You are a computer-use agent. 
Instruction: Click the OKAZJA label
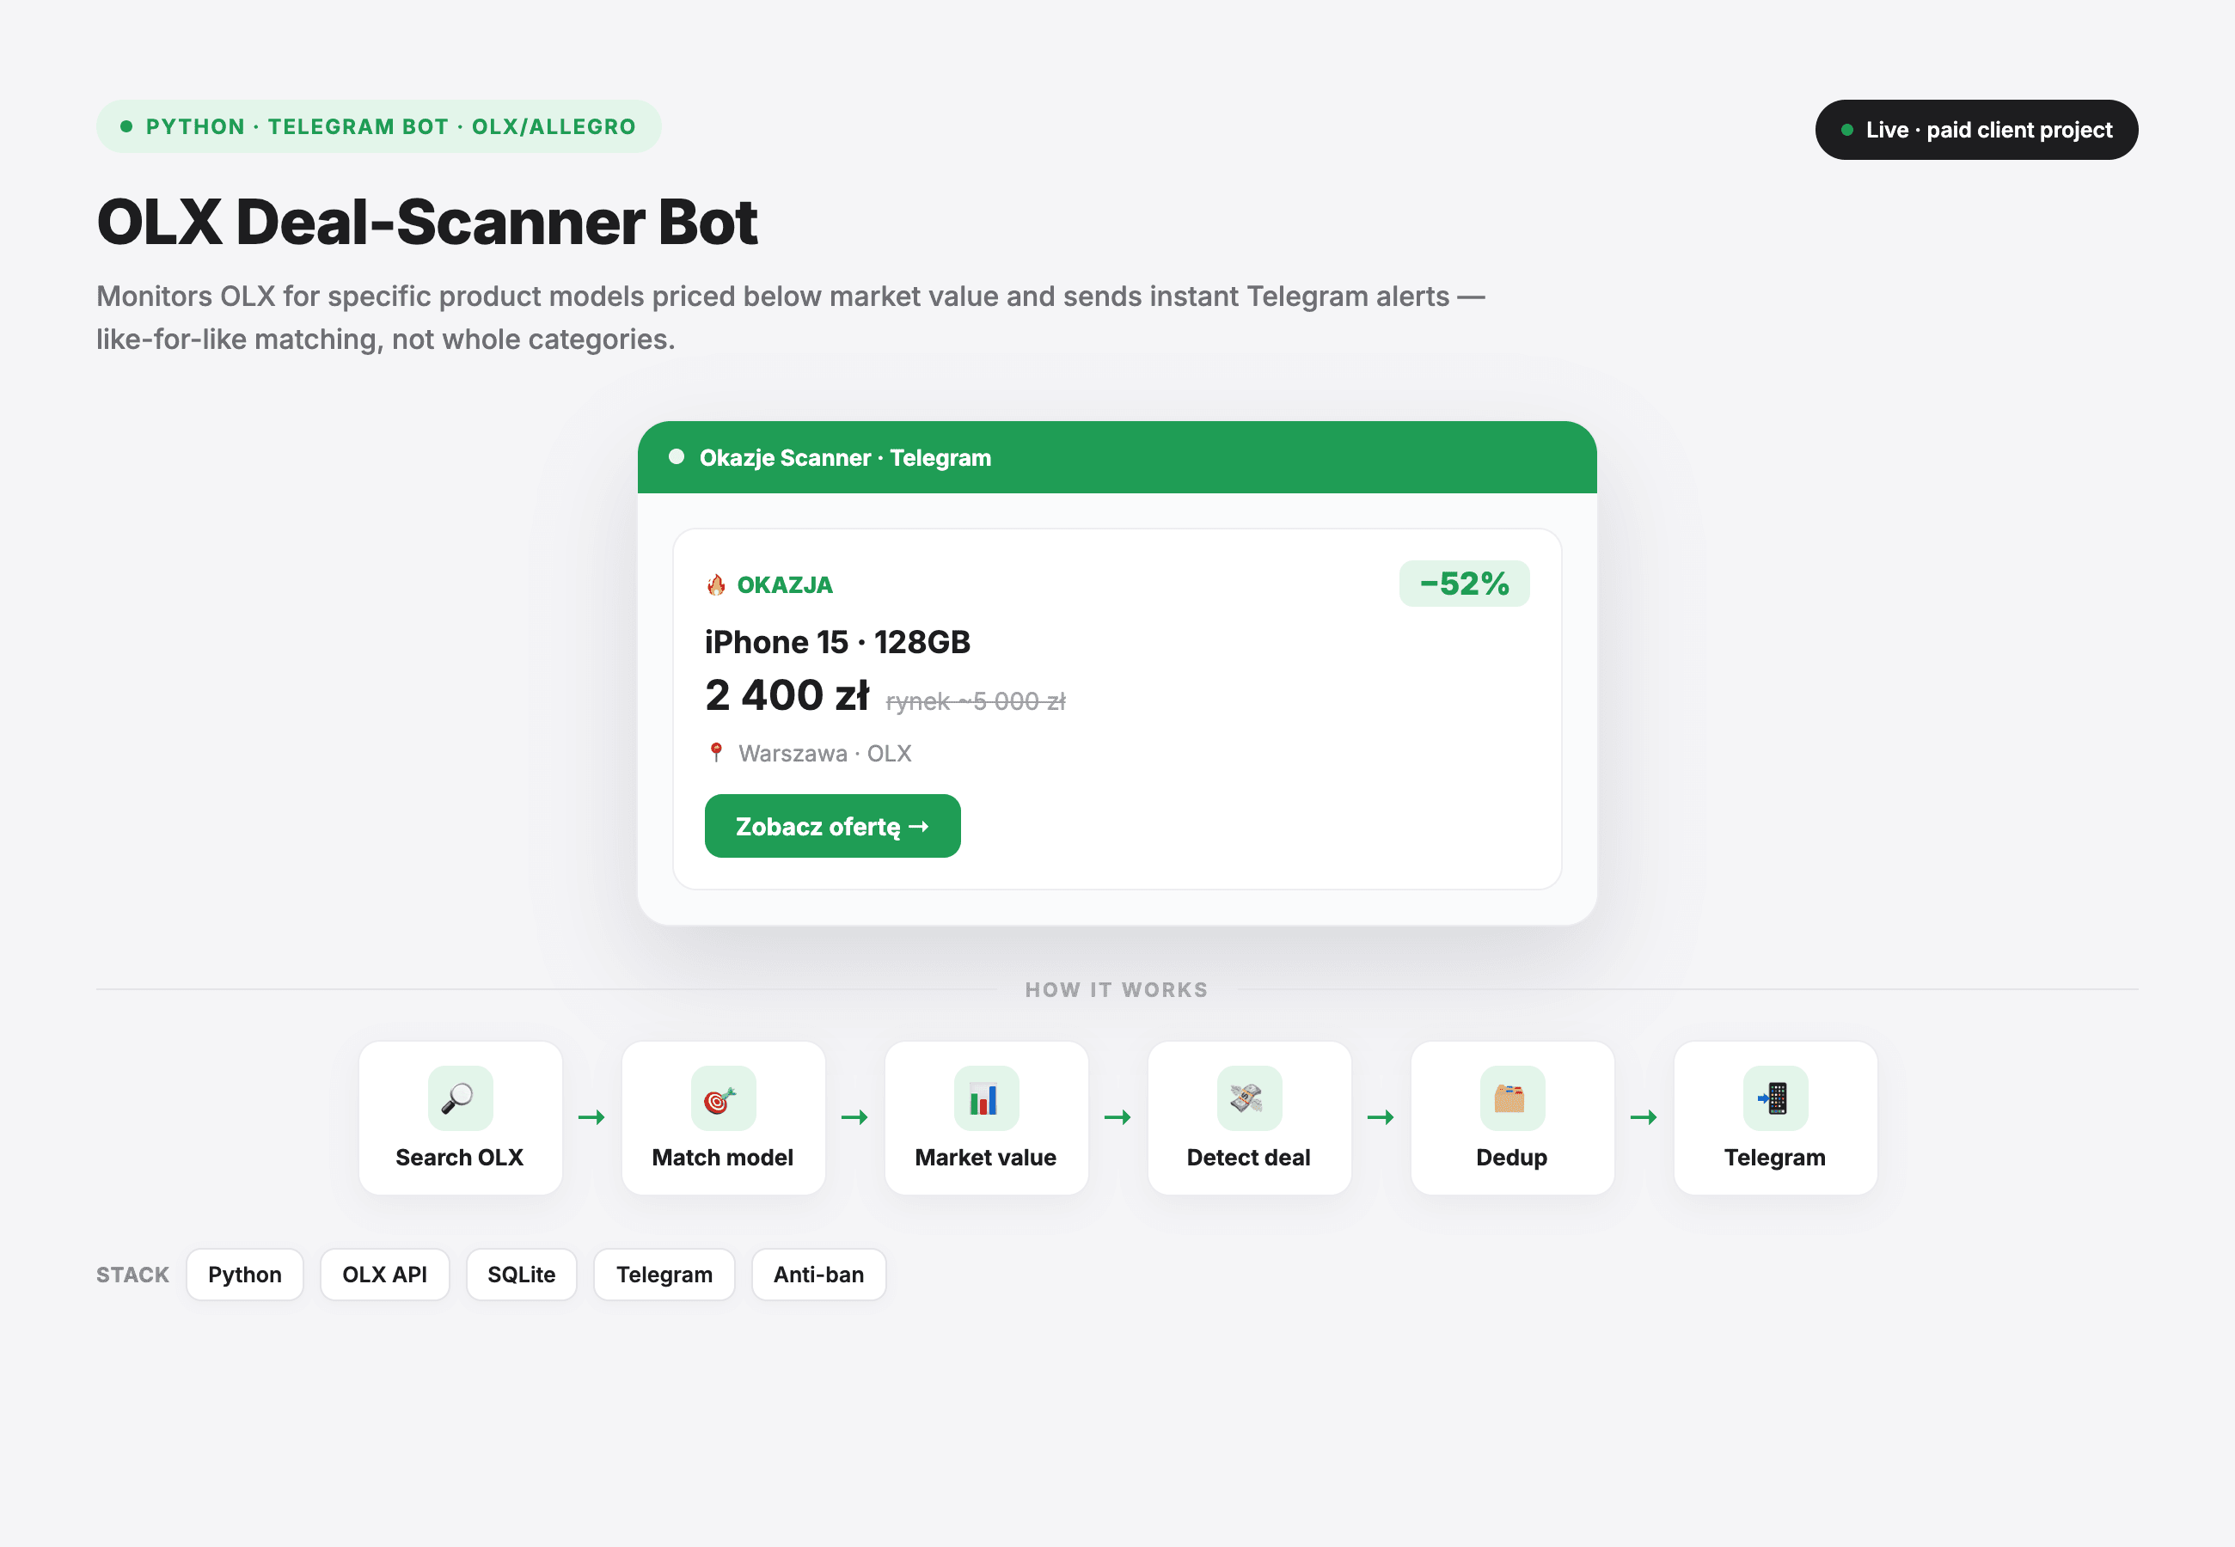pos(785,584)
